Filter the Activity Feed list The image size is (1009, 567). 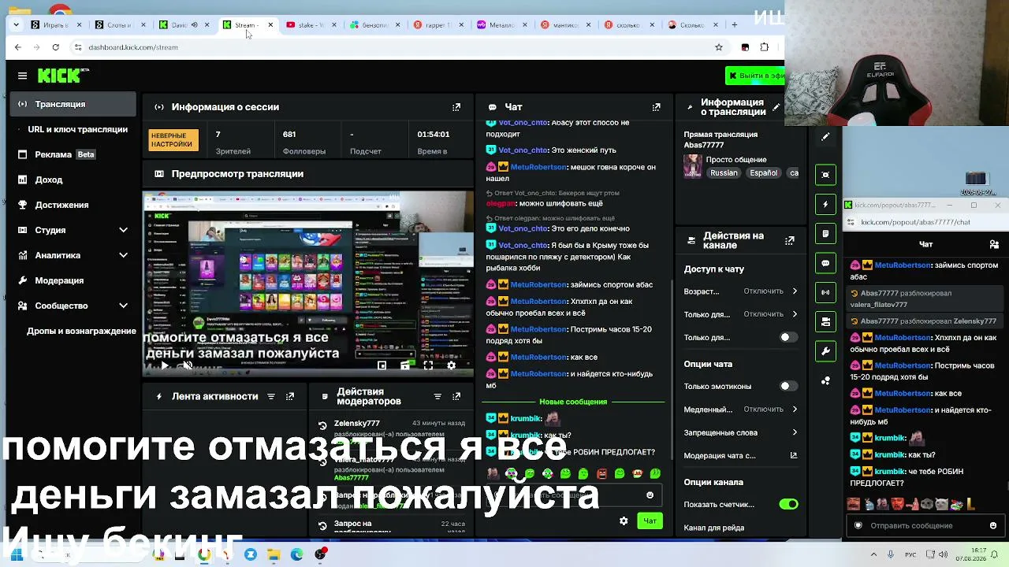(271, 396)
